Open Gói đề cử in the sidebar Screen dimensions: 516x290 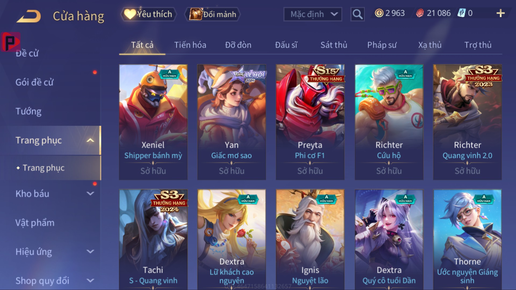(x=34, y=82)
